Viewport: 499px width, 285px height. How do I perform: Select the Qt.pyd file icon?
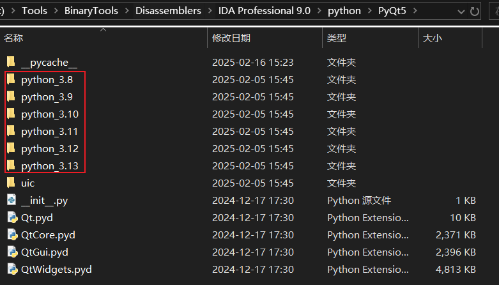click(11, 218)
